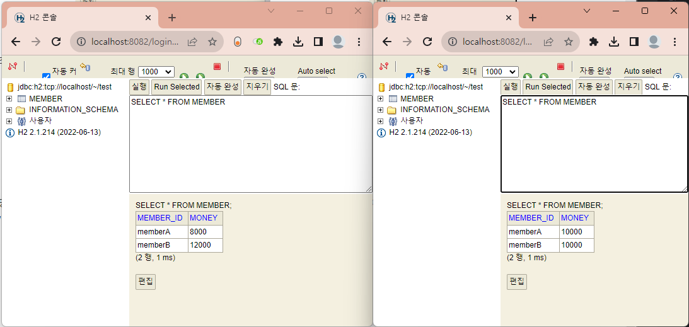
Task: Click the 실행 button in left console
Action: coord(140,87)
